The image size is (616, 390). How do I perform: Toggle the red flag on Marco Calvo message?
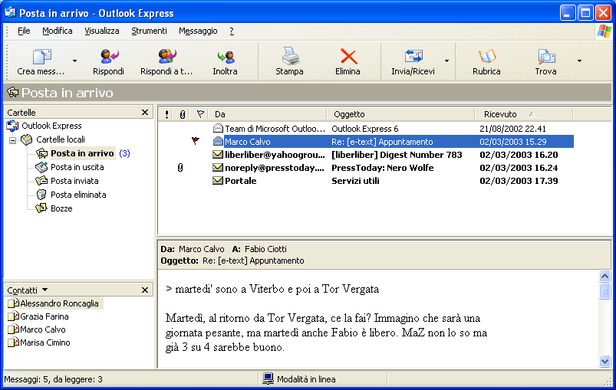(x=196, y=140)
